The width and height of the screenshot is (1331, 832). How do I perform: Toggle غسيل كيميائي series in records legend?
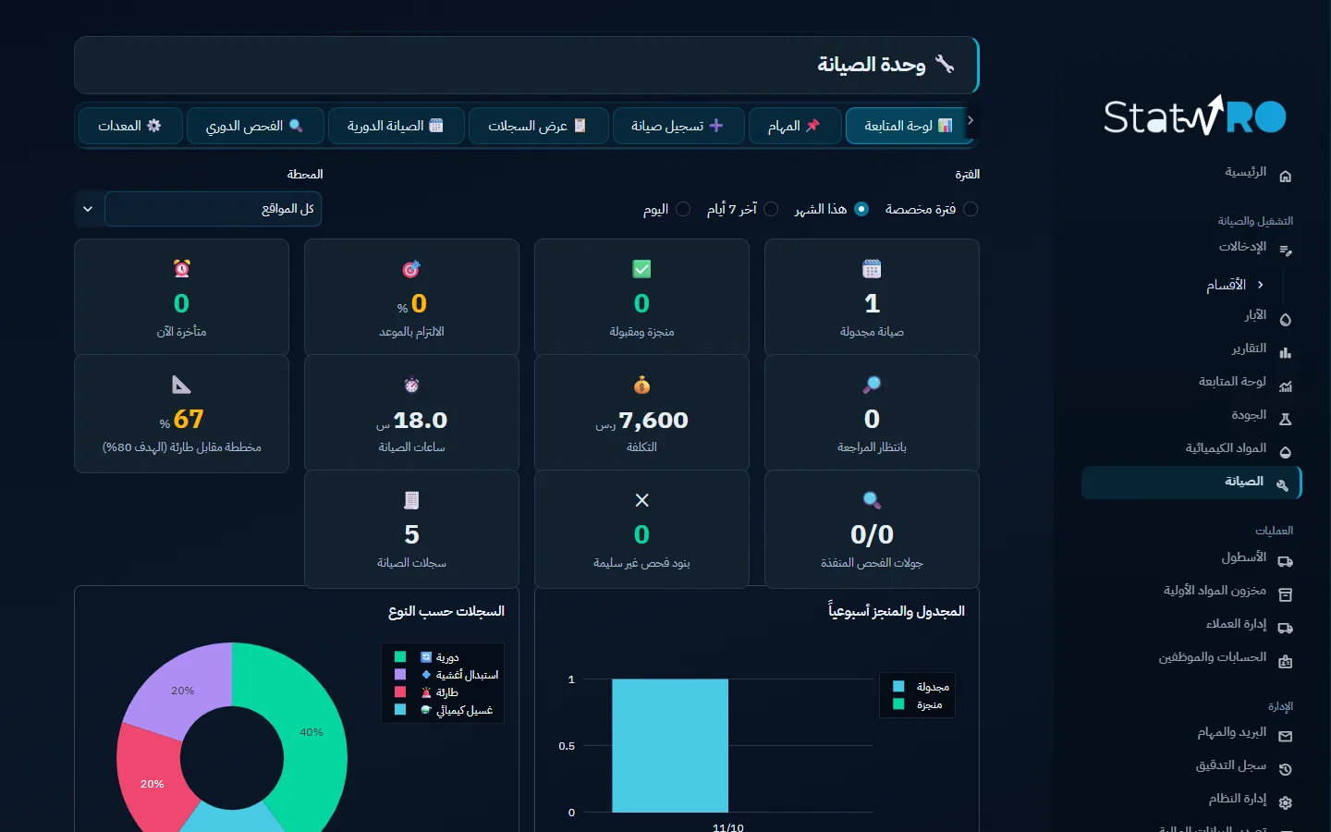point(444,710)
